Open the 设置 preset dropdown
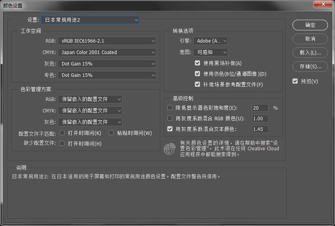 point(90,20)
